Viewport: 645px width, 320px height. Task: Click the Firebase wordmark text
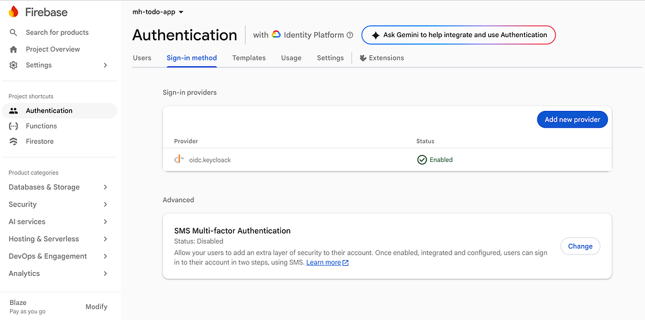click(46, 13)
